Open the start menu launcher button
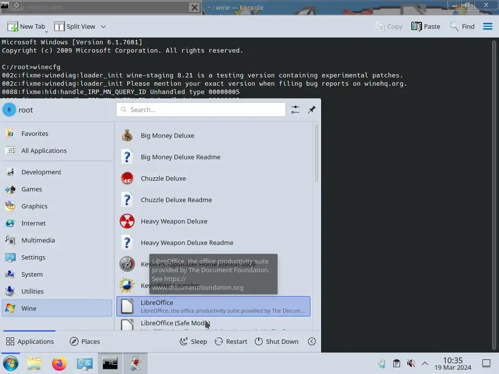Viewport: 499px width, 374px height. point(10,363)
